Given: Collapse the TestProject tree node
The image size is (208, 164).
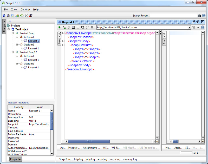Looking at the screenshot, I should click(9, 29).
